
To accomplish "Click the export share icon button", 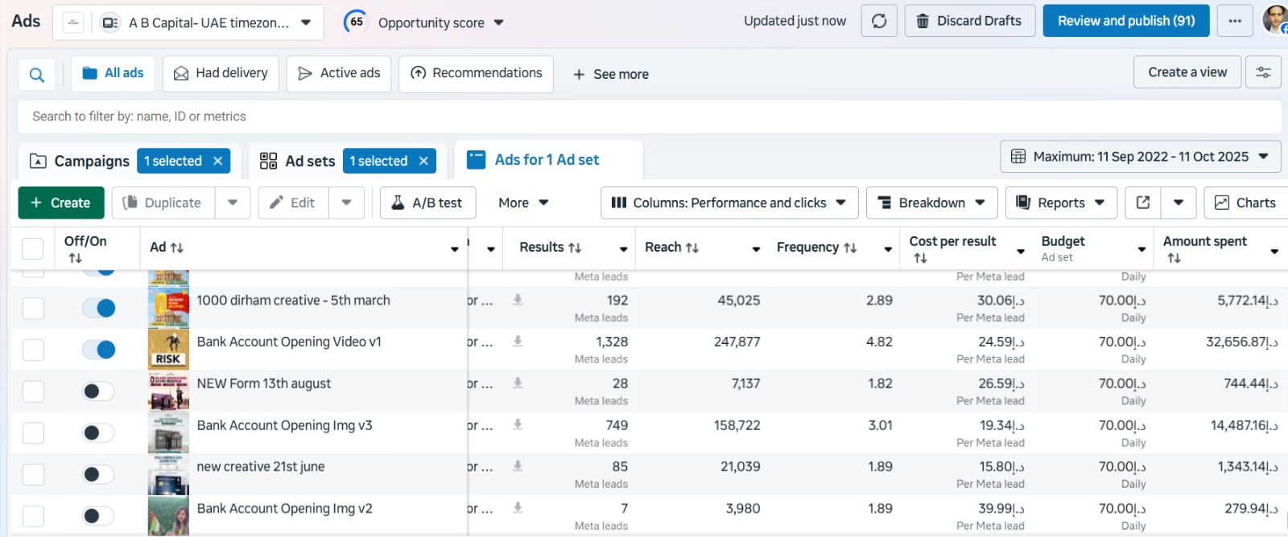I will [x=1143, y=203].
